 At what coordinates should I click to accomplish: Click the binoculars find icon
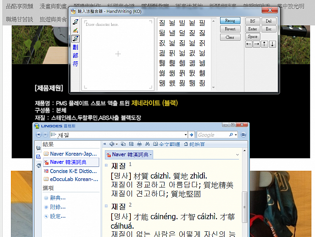click(x=147, y=144)
